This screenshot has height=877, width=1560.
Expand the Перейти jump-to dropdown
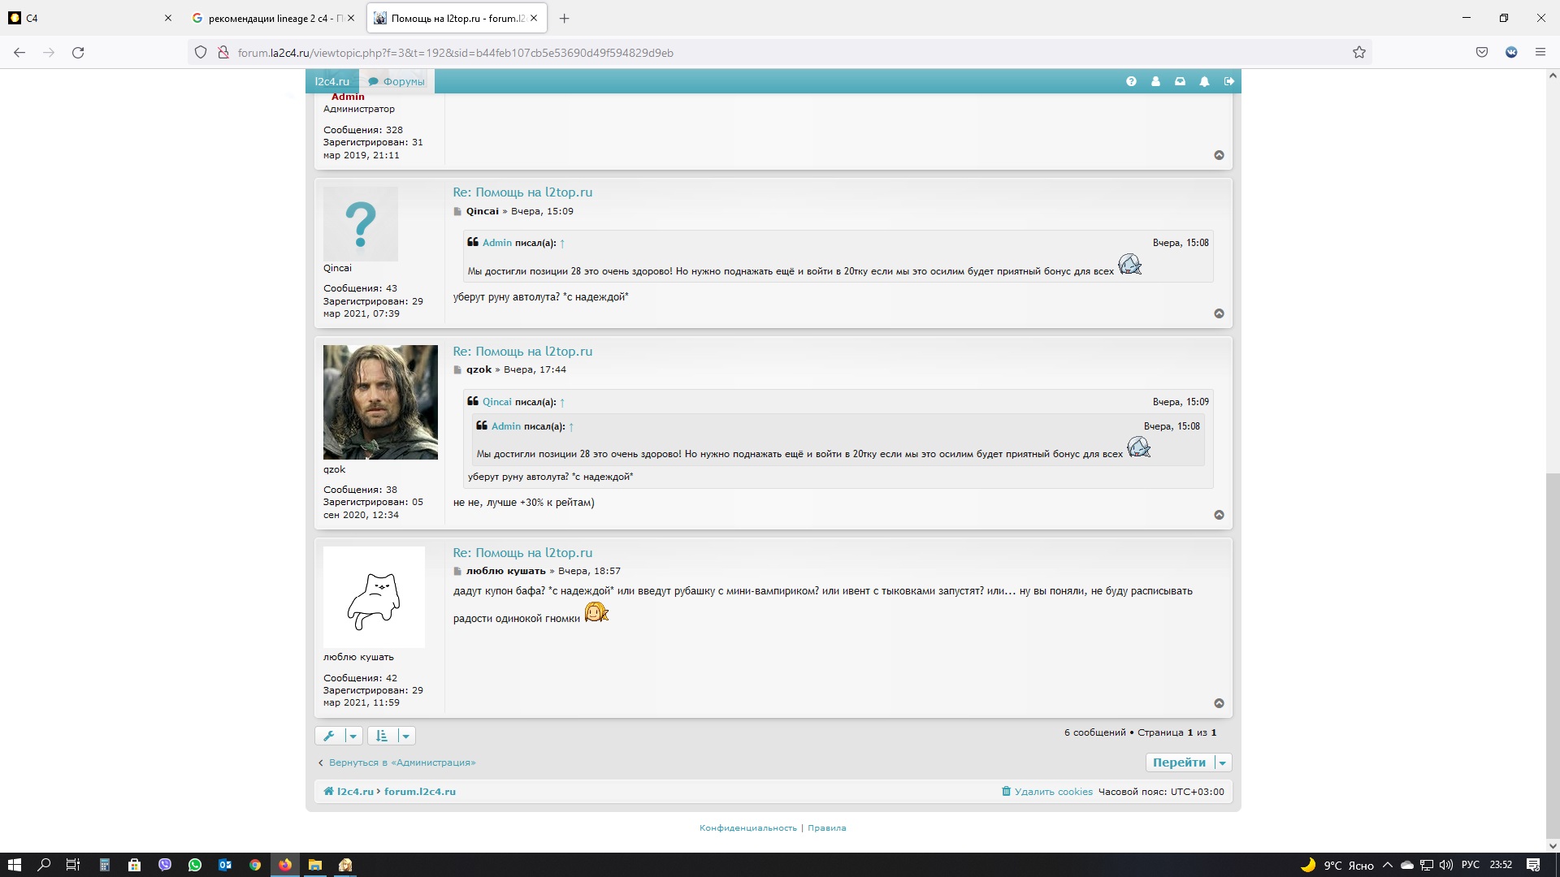pos(1223,763)
